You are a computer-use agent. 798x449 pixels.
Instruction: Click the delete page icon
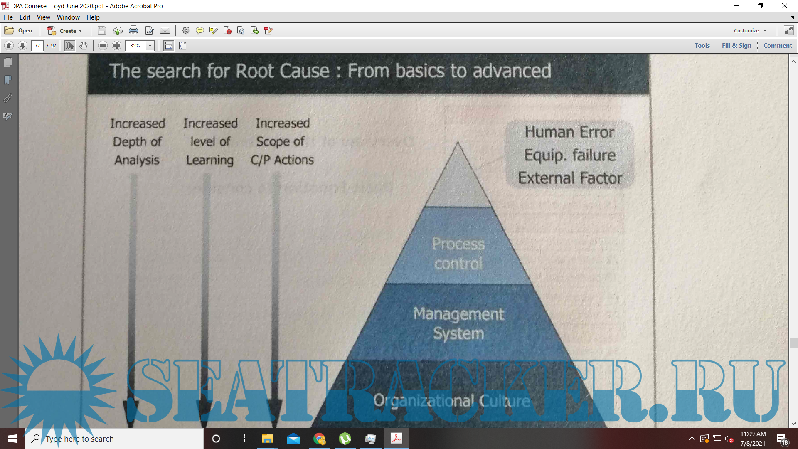tap(227, 30)
